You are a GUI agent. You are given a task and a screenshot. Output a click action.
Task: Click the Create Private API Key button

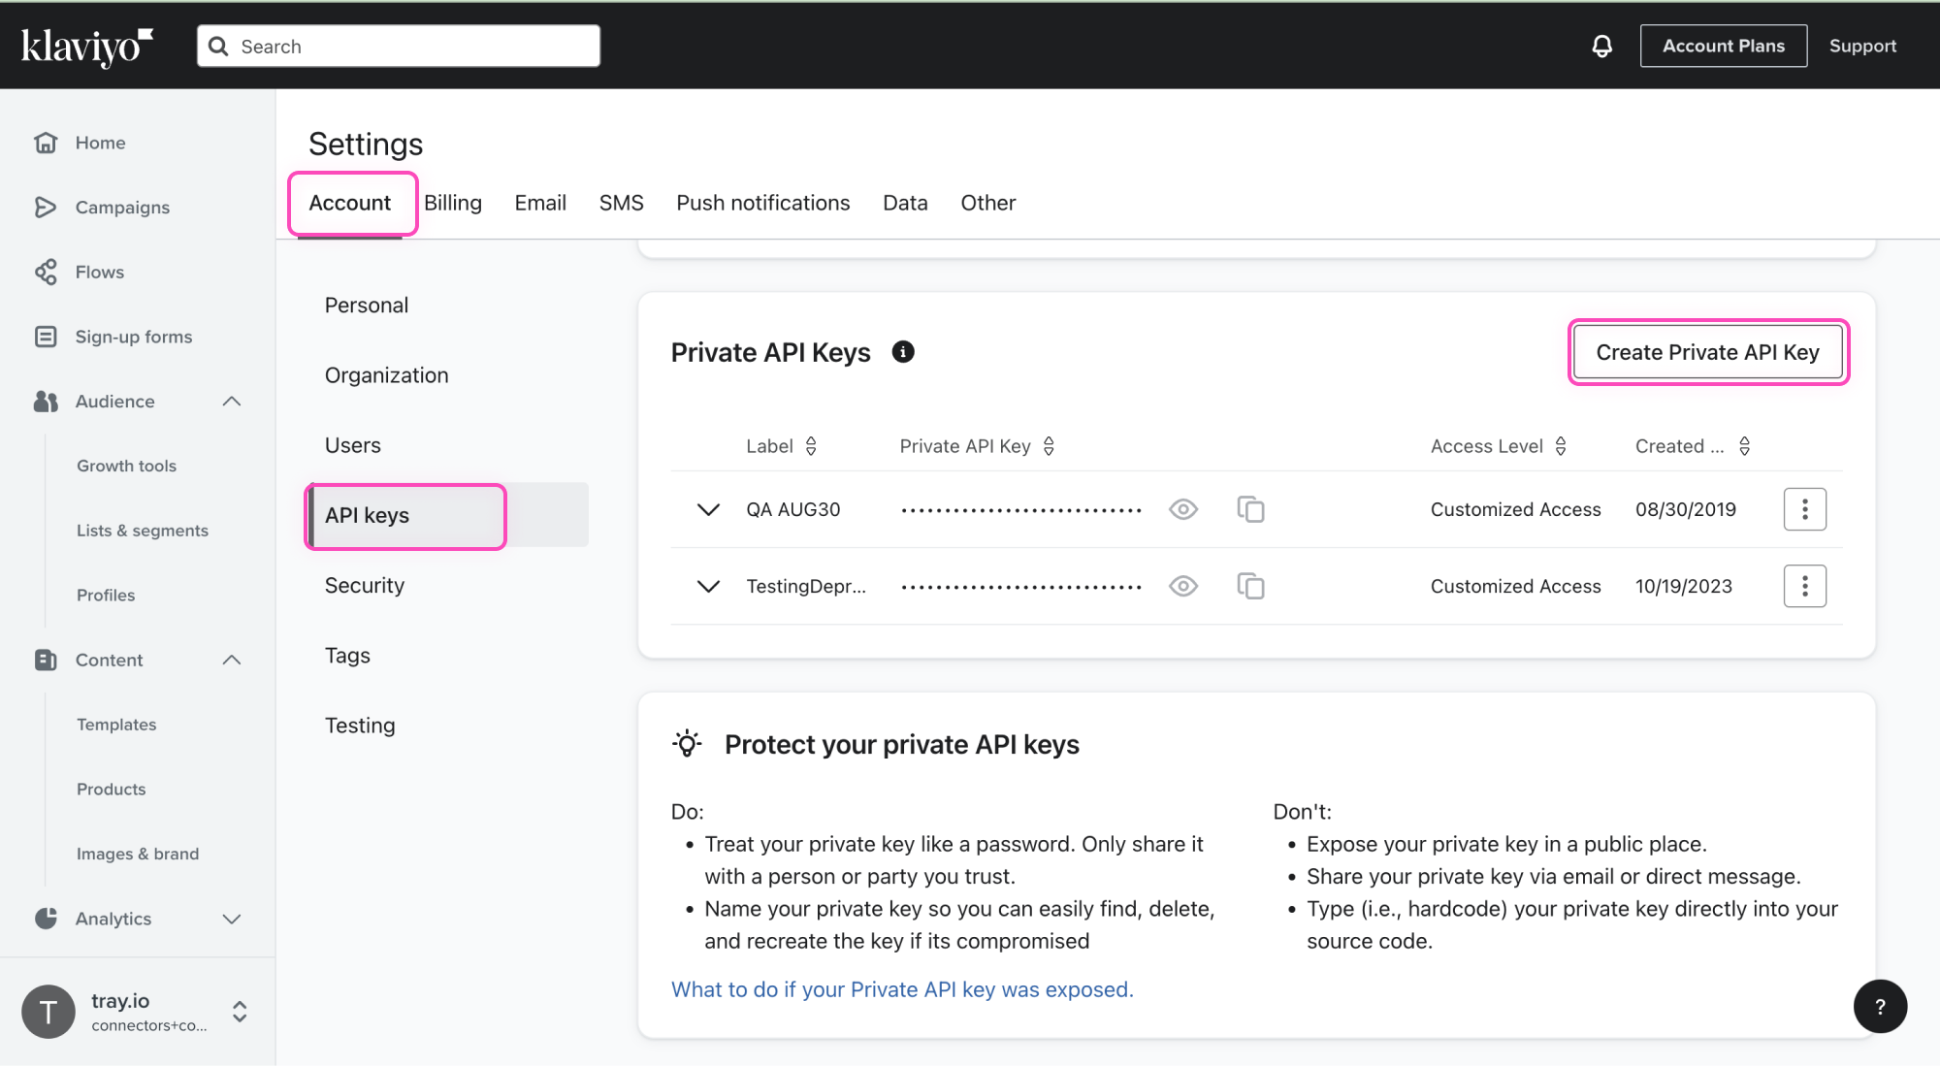(1707, 352)
